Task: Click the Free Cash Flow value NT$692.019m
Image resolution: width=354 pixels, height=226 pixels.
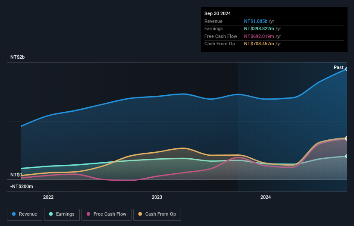Action: click(x=259, y=36)
